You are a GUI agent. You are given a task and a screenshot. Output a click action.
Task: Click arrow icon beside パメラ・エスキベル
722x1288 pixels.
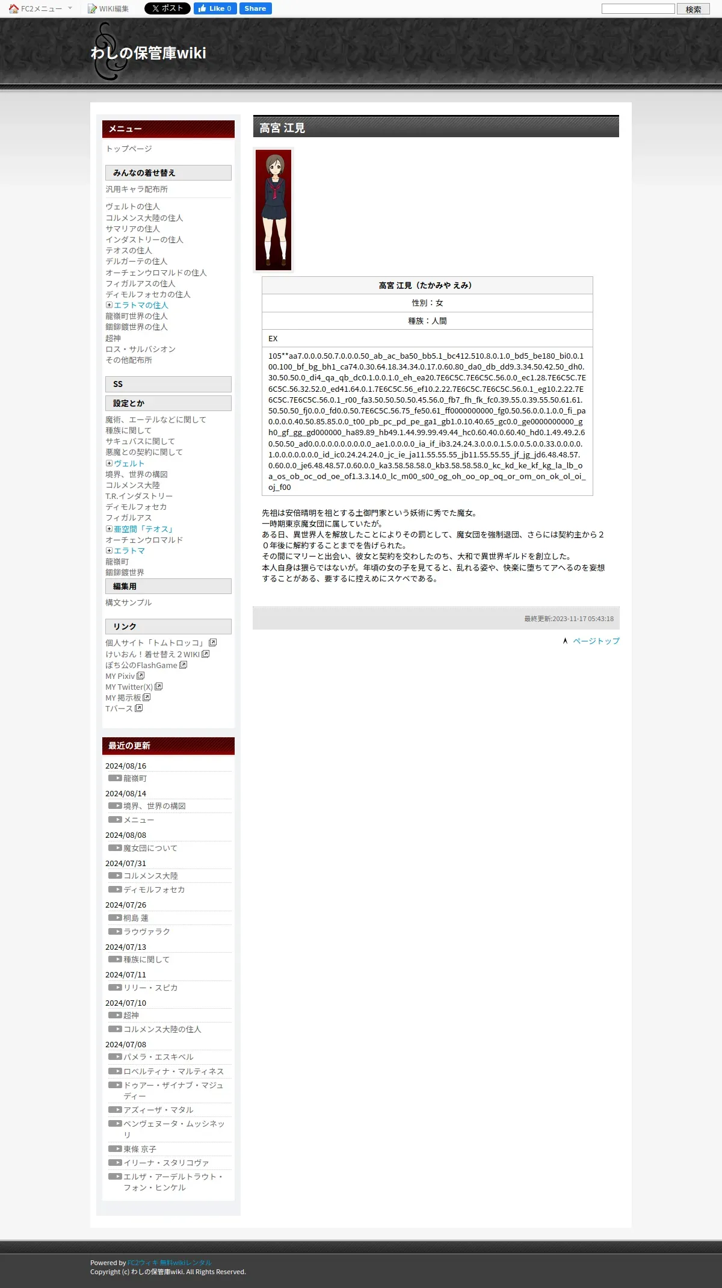[115, 1057]
